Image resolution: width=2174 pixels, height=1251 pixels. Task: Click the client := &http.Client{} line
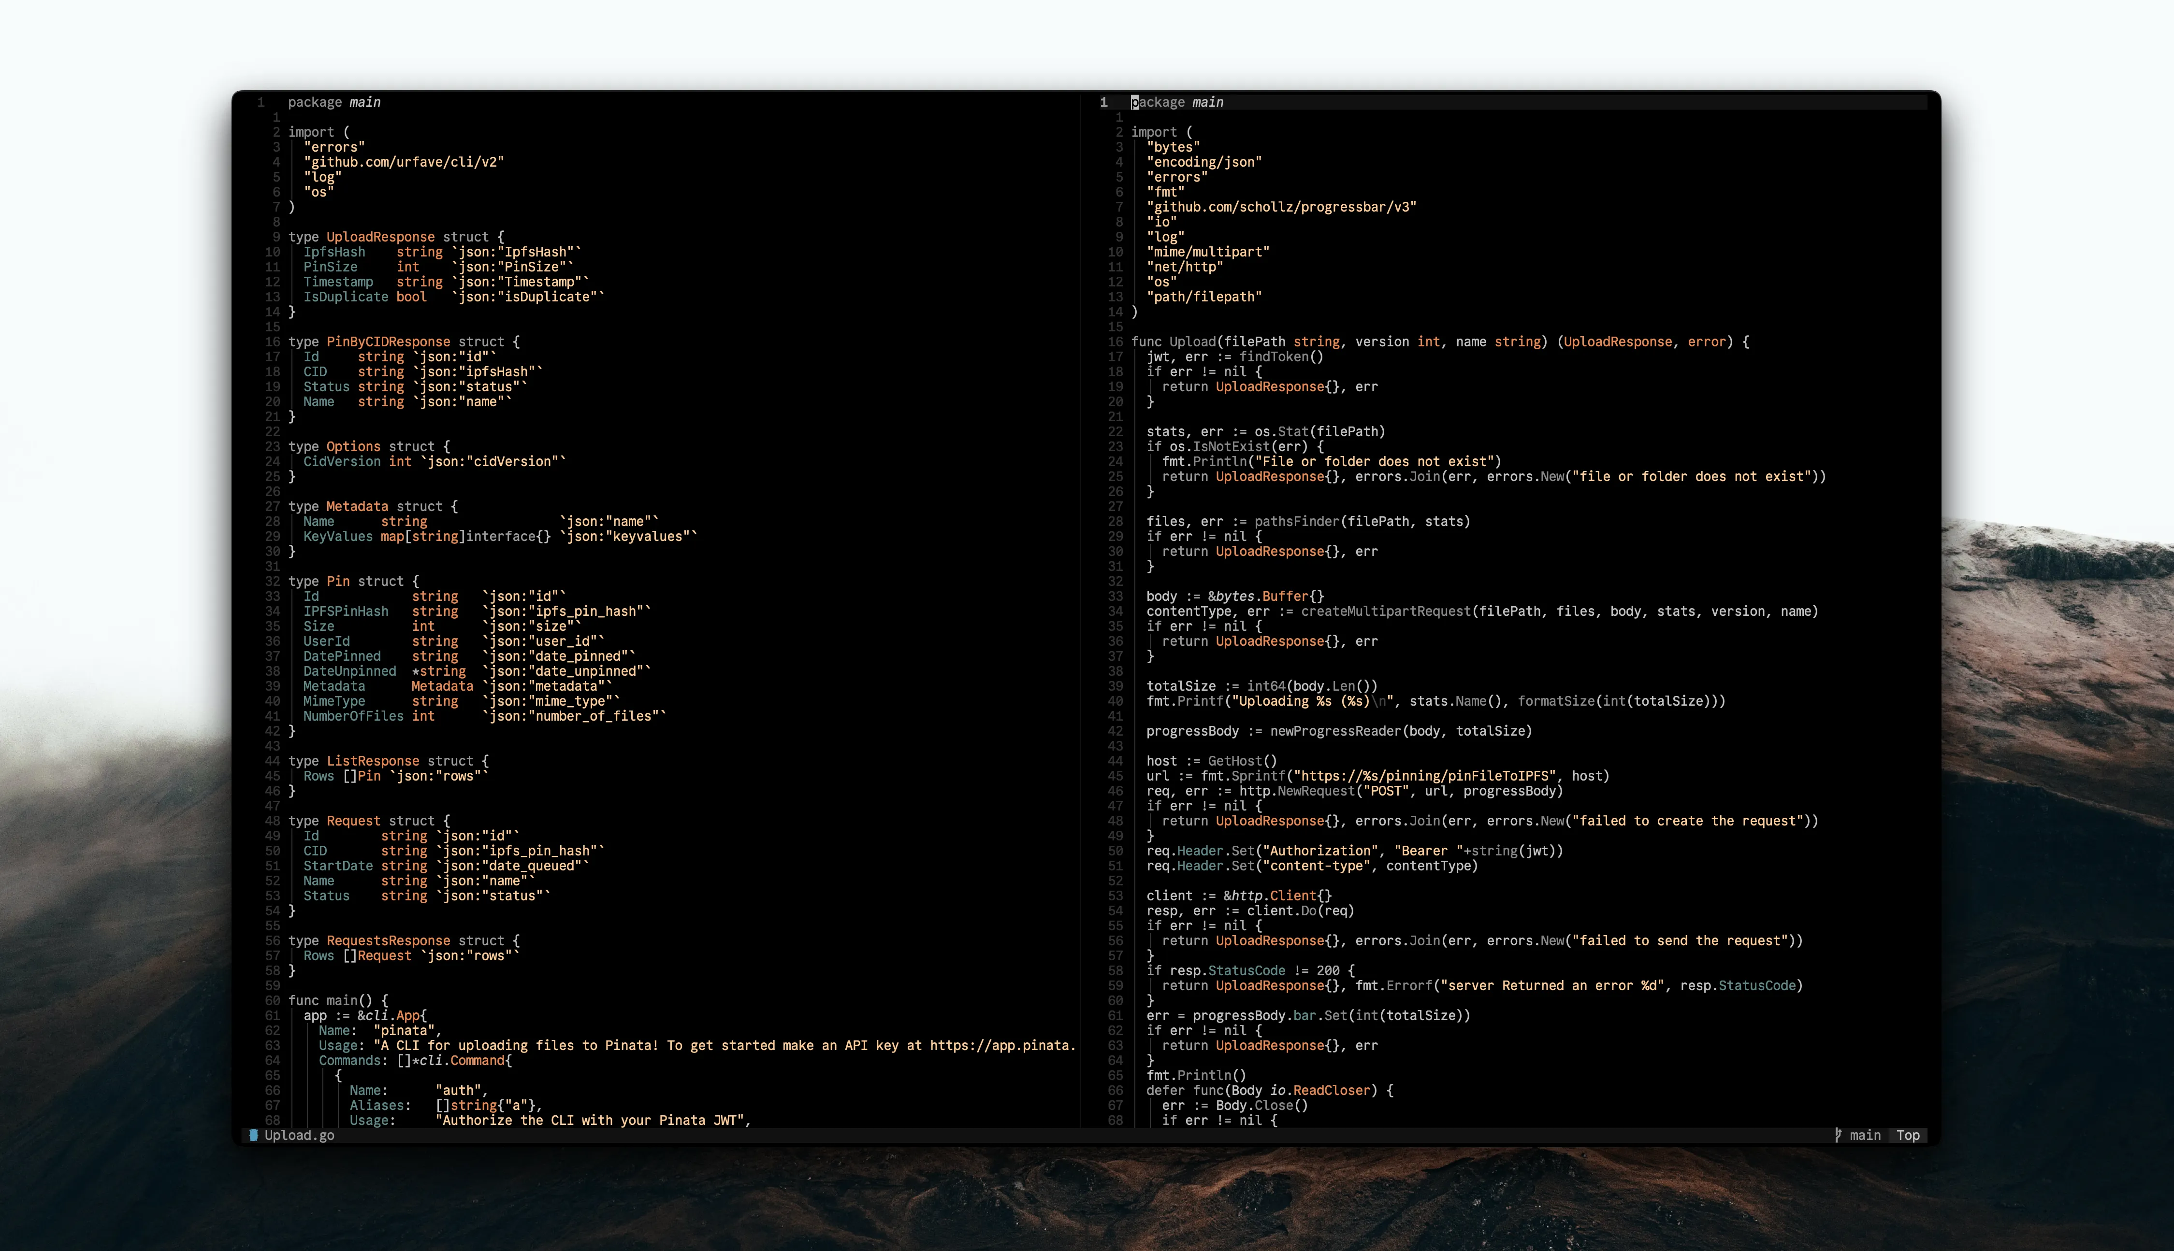coord(1239,896)
